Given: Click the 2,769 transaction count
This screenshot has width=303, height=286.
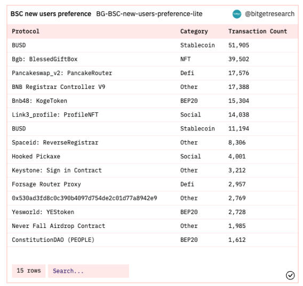Looking at the screenshot, I should click(x=237, y=198).
